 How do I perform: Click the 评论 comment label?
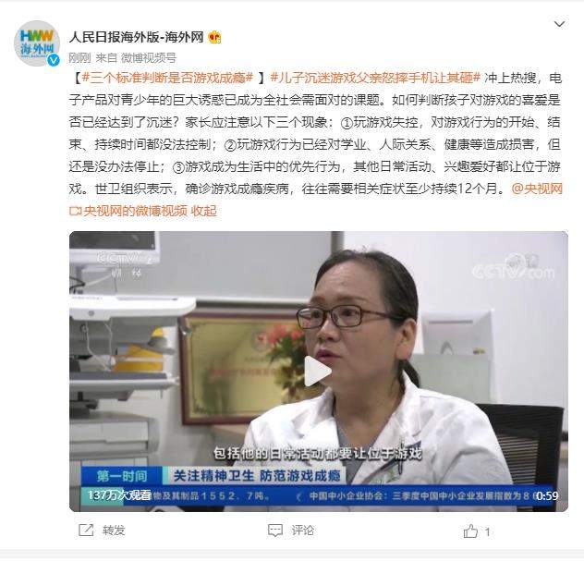[303, 531]
